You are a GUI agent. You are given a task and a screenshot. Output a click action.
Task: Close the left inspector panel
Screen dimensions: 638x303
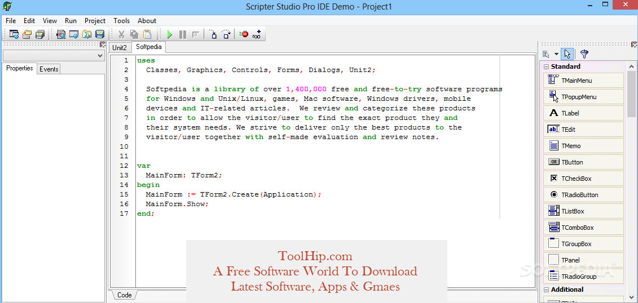point(103,44)
